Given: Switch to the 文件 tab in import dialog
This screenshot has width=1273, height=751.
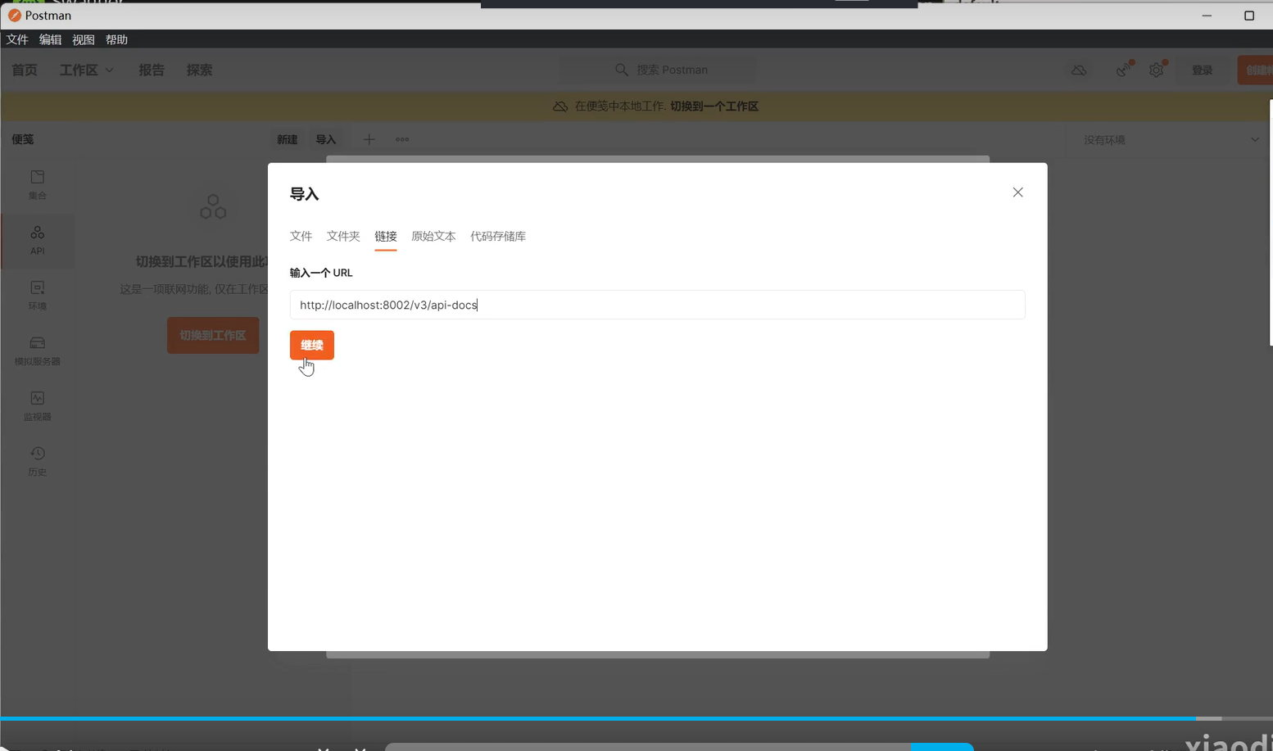Looking at the screenshot, I should 301,236.
